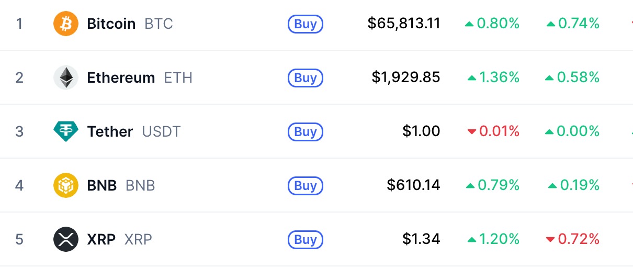The height and width of the screenshot is (267, 633).
Task: Open the Tether coin name link
Action: tap(110, 131)
